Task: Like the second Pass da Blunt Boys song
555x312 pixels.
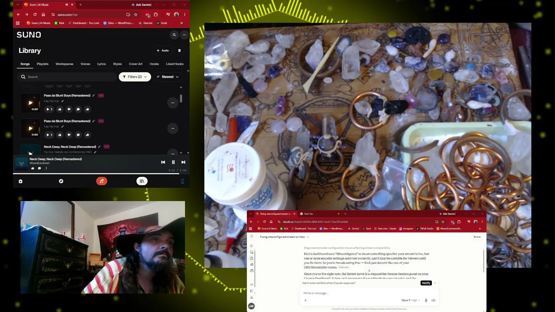Action: pyautogui.click(x=59, y=135)
